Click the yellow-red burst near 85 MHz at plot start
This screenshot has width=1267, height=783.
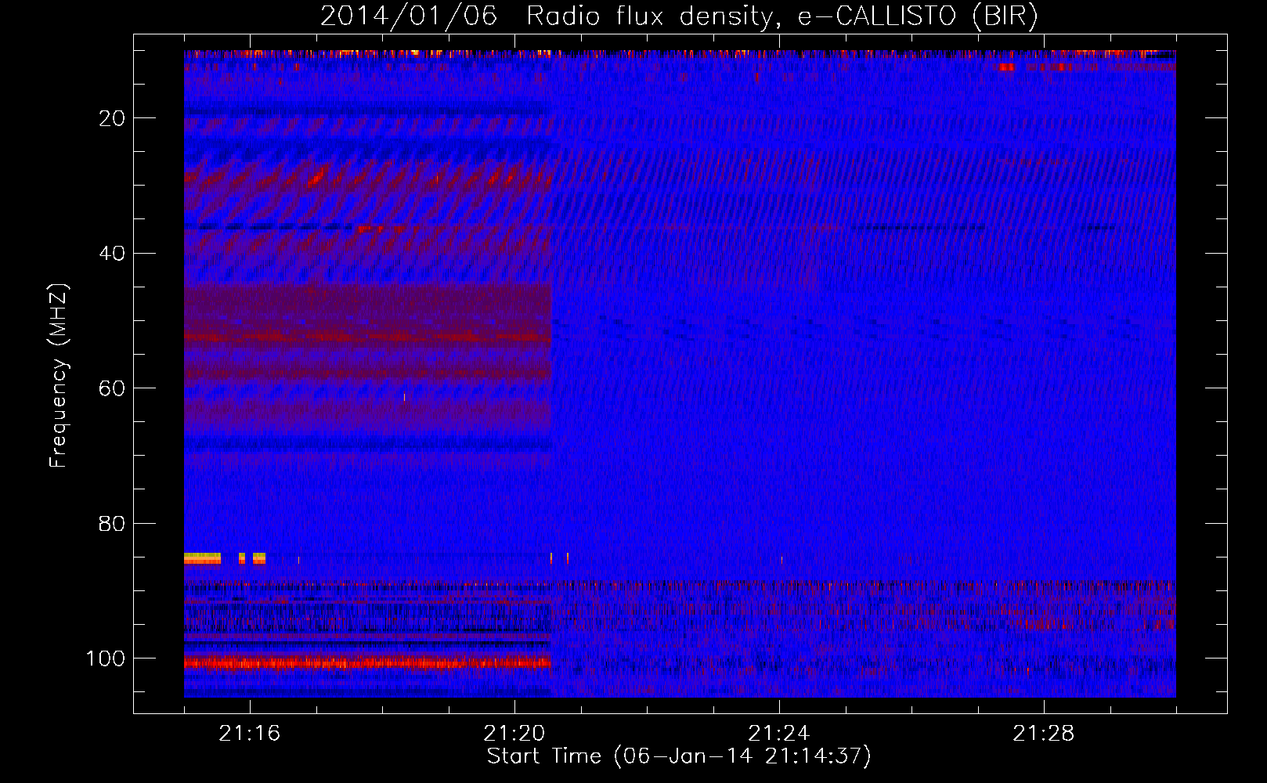click(x=202, y=558)
